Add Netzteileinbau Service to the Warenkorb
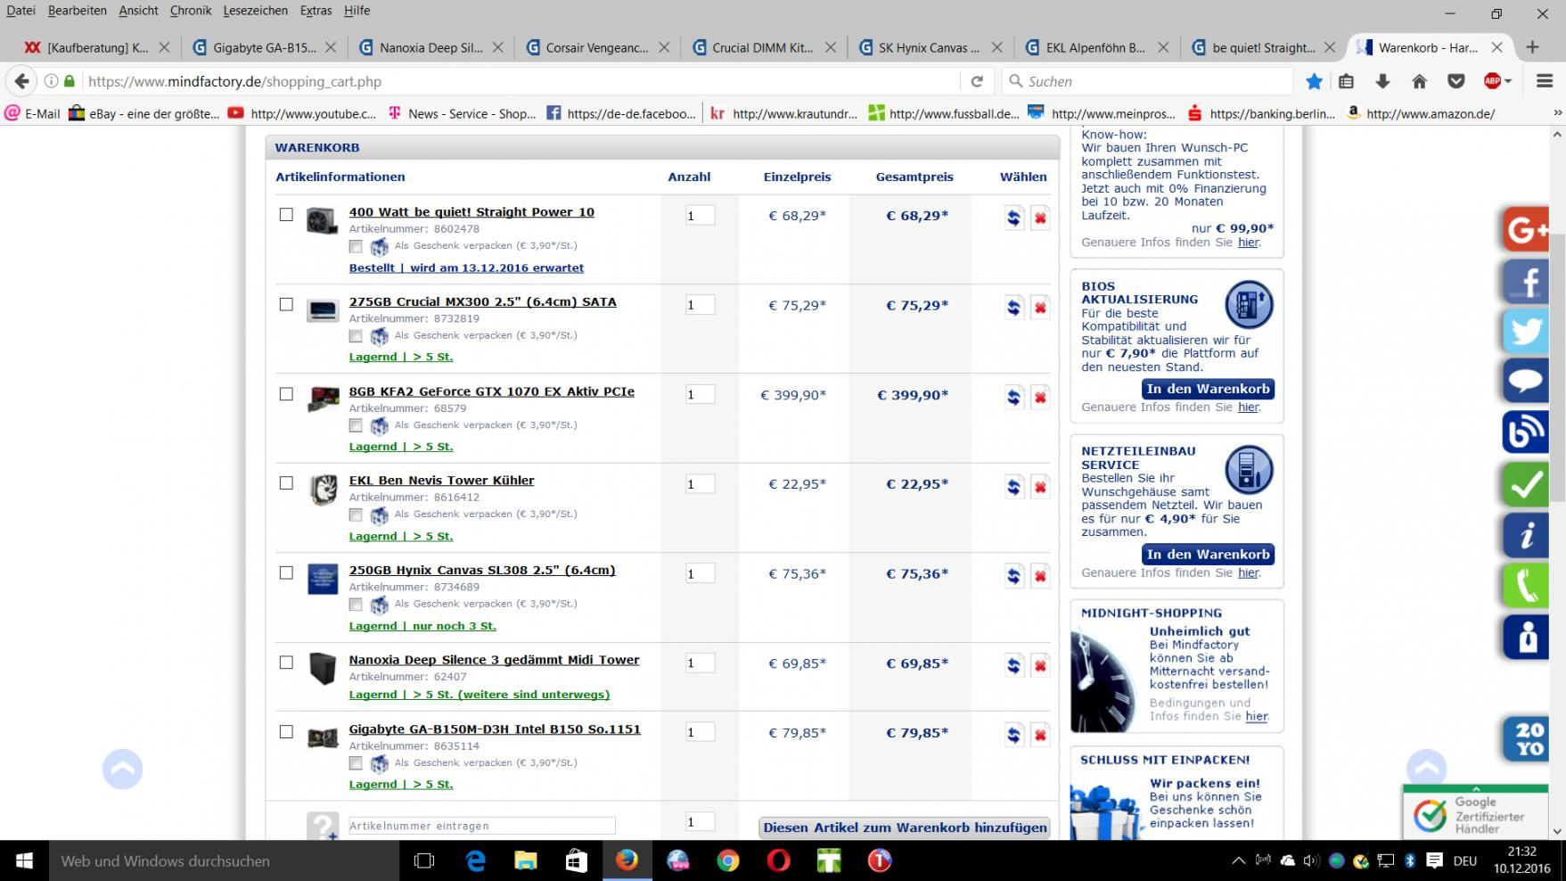This screenshot has height=881, width=1566. [x=1208, y=554]
